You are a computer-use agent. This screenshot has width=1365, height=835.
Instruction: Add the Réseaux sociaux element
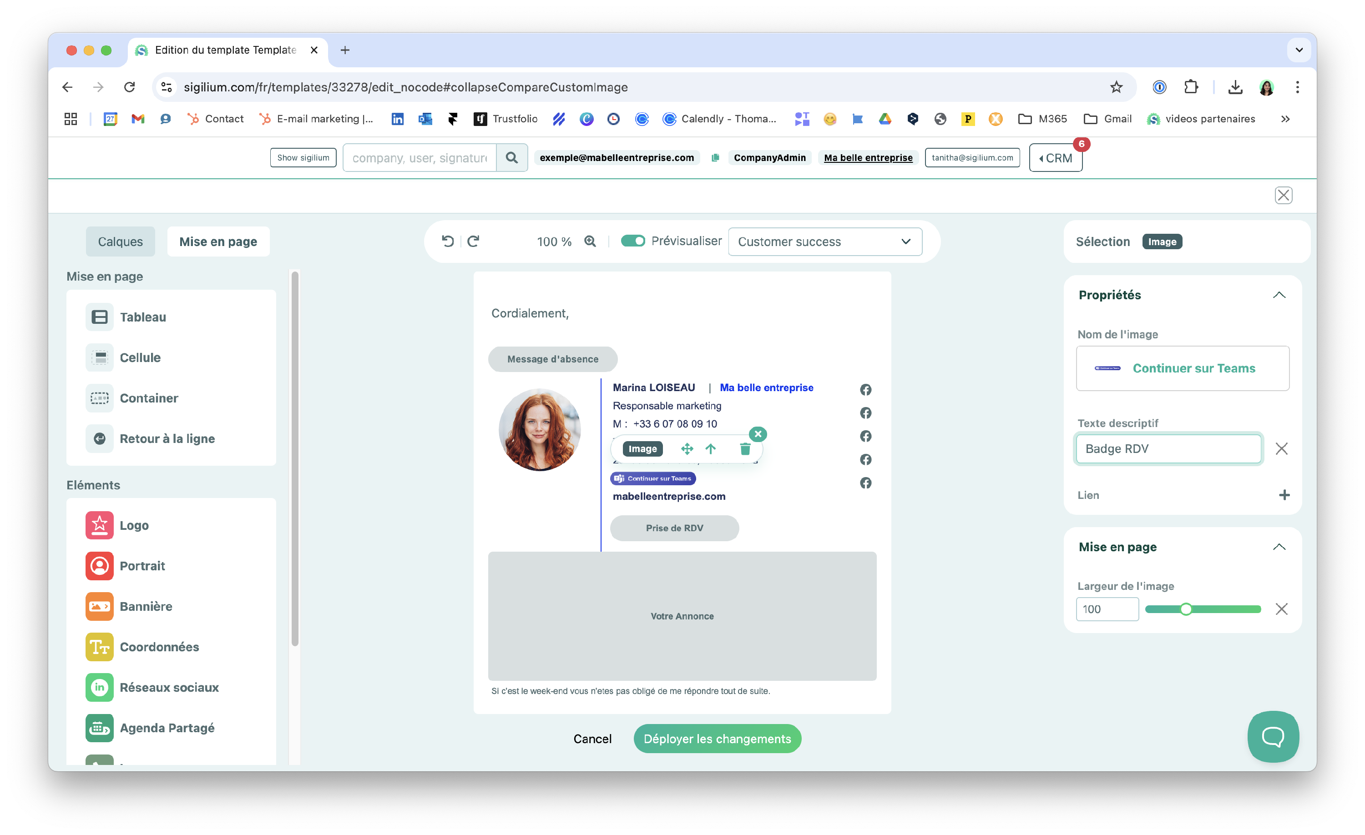click(x=169, y=687)
